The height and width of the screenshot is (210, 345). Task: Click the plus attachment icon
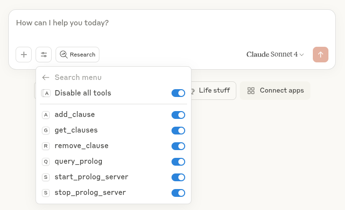click(24, 55)
